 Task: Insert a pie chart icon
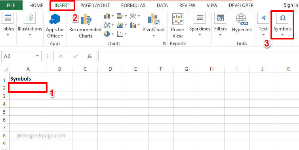point(107,34)
